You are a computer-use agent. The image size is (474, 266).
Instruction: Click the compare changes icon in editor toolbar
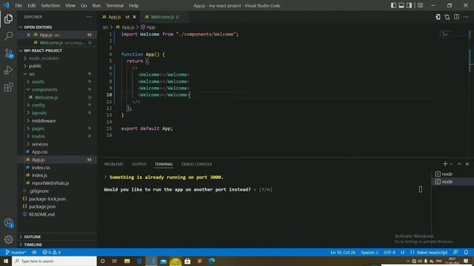[447, 17]
